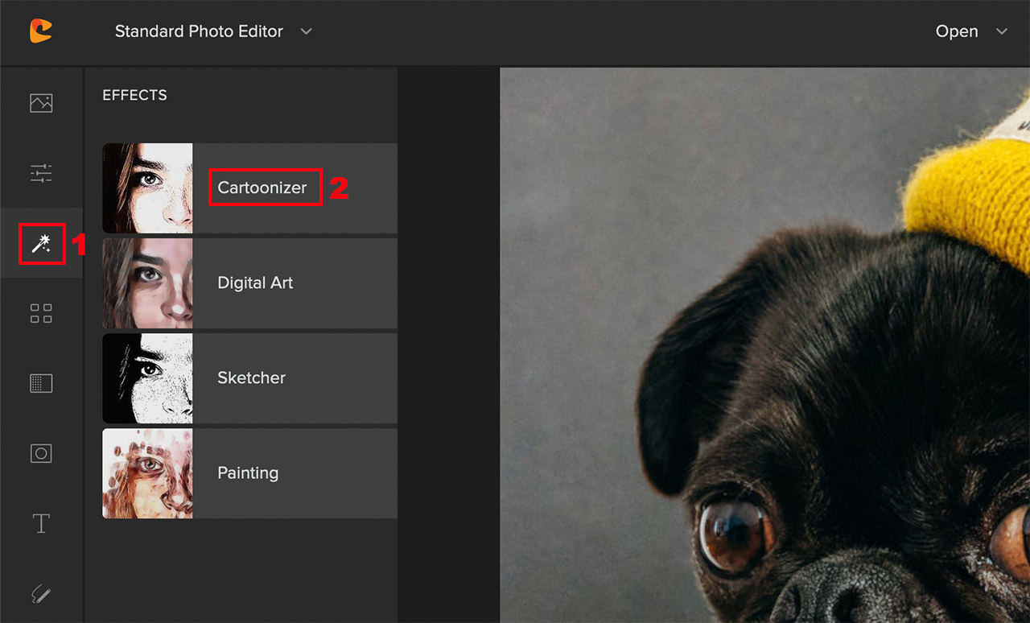The image size is (1030, 623).
Task: Expand the chevron next to Open
Action: coord(1002,31)
